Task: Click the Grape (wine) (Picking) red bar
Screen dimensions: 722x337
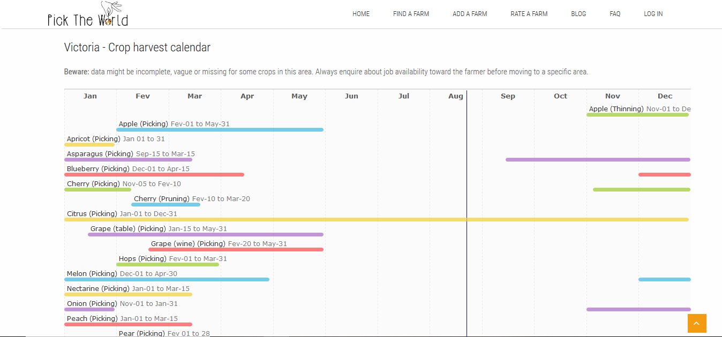Action: tap(236, 249)
